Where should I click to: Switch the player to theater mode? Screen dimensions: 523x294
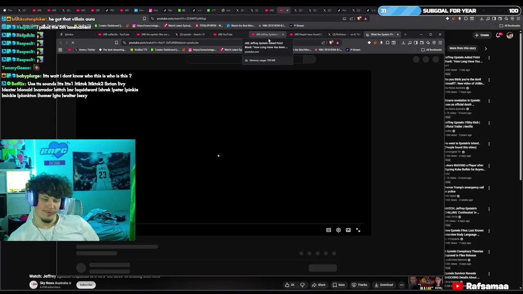(348, 230)
